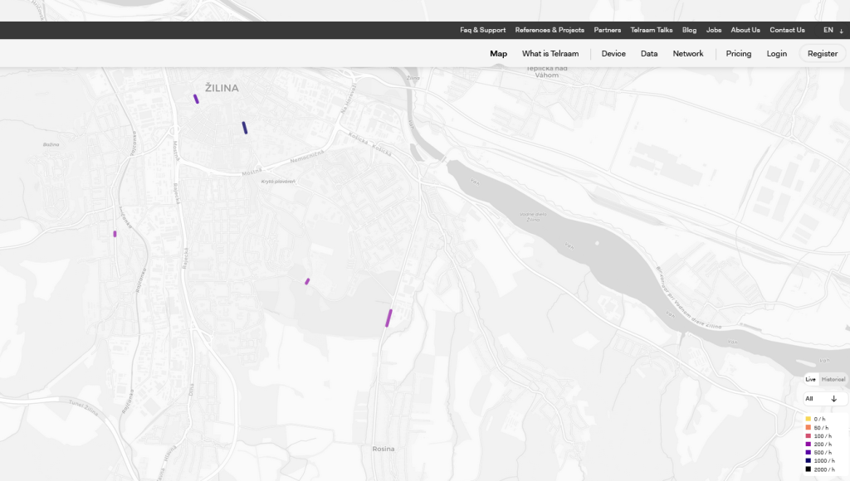Screen dimensions: 850x481
Task: Open the Network menu item
Action: (x=688, y=54)
